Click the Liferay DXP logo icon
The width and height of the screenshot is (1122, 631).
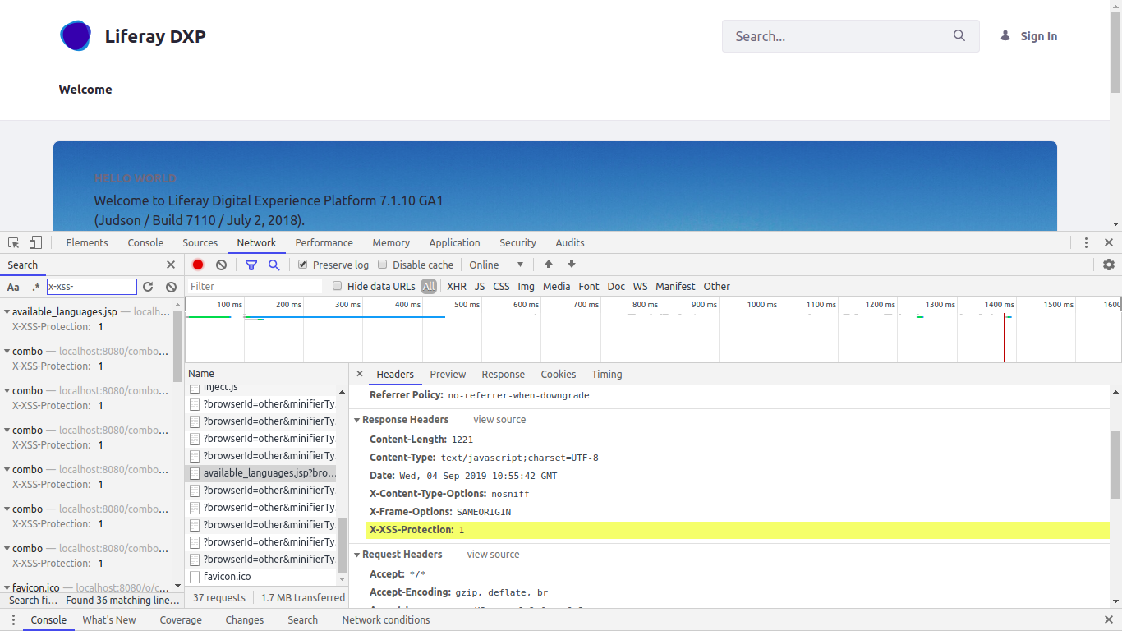coord(76,35)
